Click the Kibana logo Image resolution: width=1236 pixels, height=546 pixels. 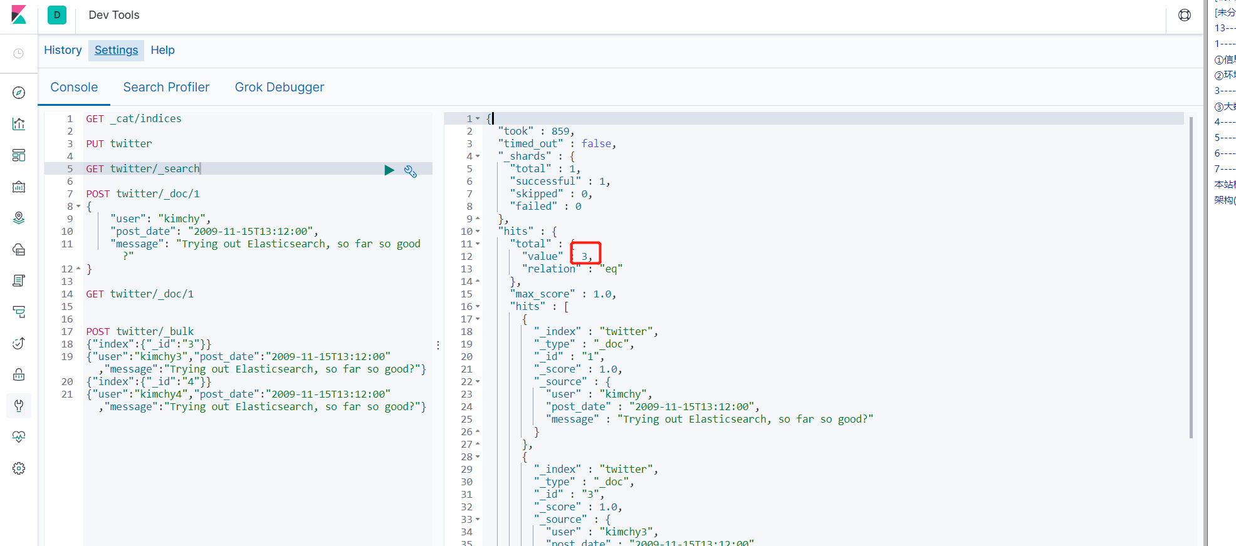(19, 14)
